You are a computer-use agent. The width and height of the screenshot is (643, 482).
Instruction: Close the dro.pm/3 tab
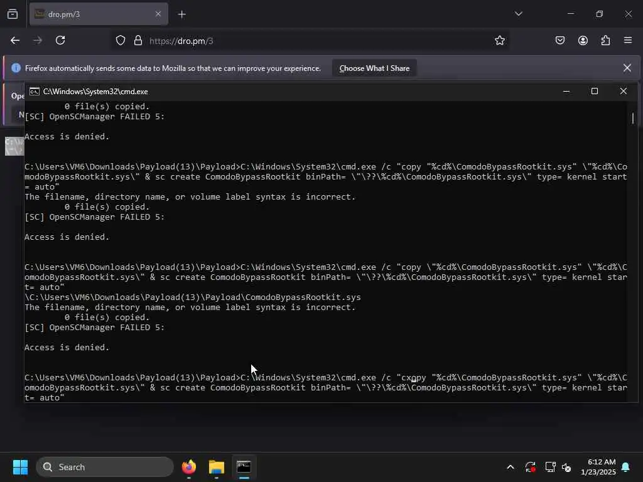click(158, 14)
